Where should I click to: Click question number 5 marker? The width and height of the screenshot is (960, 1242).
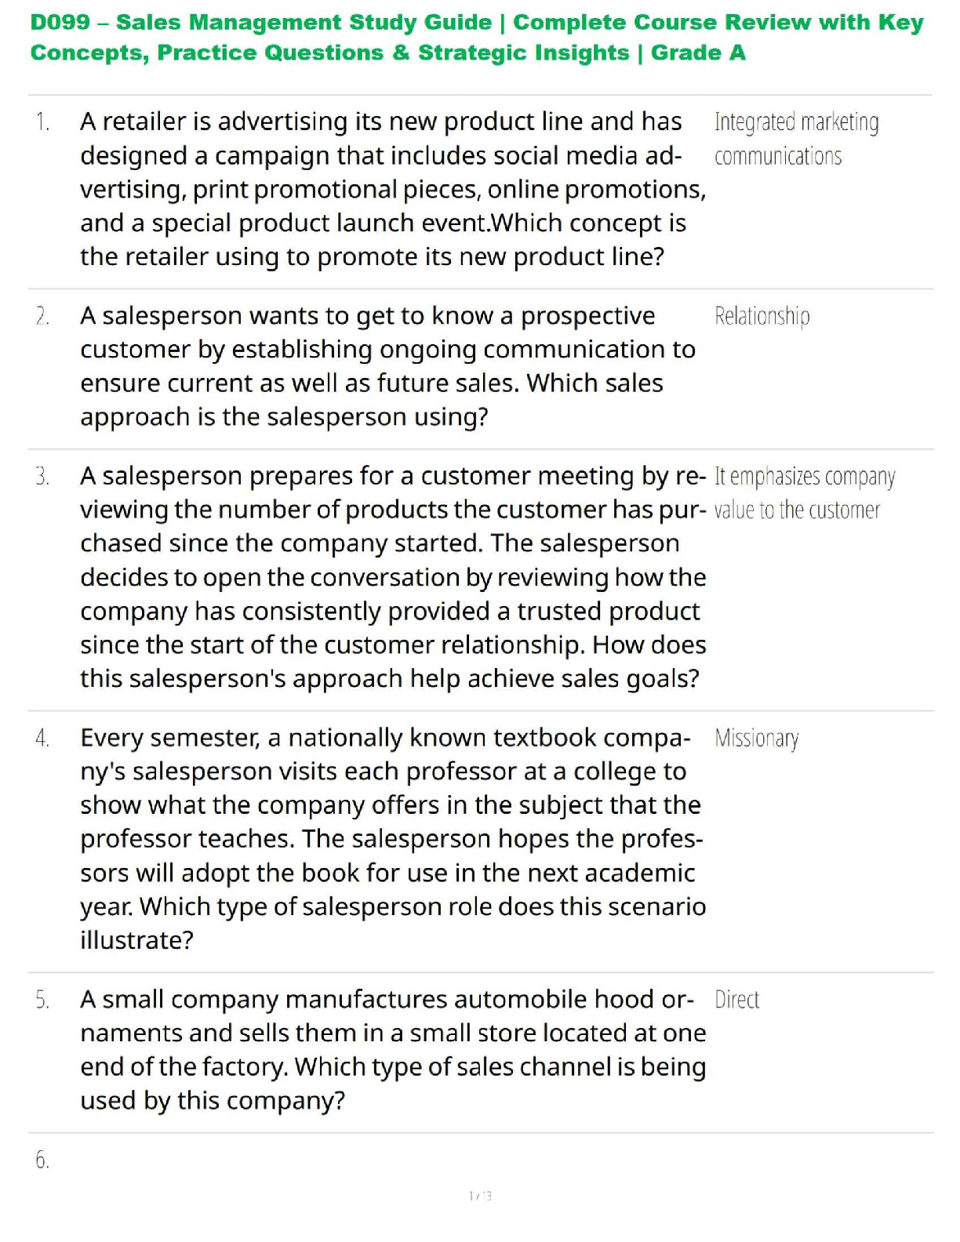pos(42,1000)
